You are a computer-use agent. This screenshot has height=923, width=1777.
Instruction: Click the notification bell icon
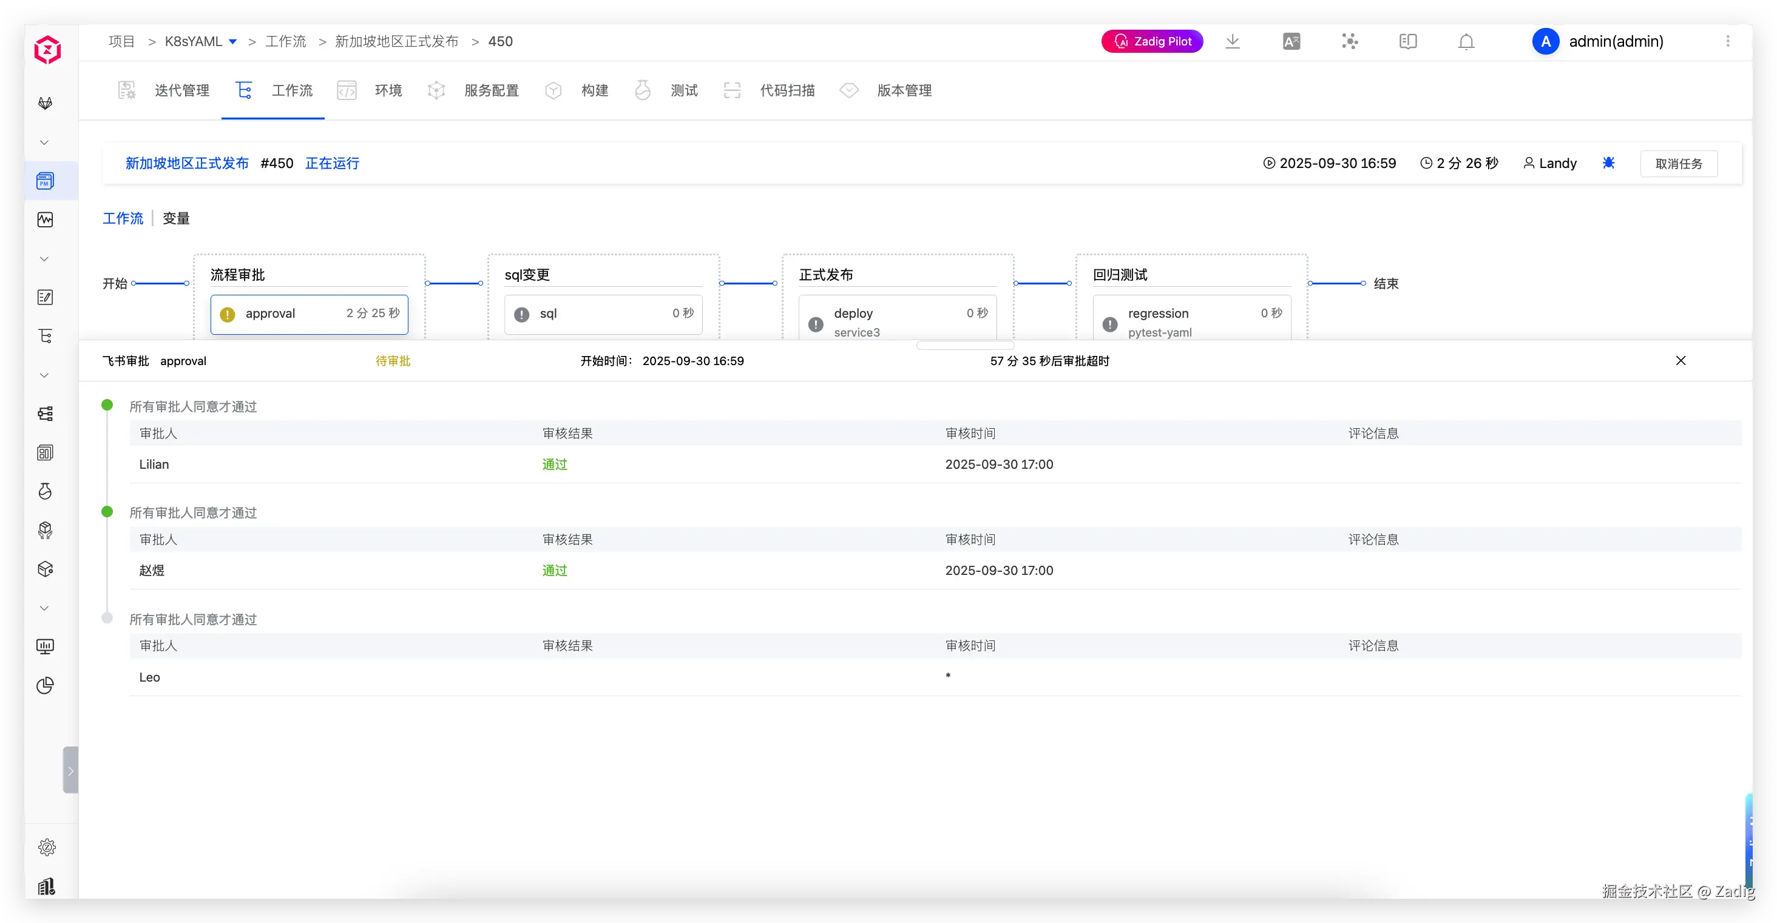tap(1466, 41)
